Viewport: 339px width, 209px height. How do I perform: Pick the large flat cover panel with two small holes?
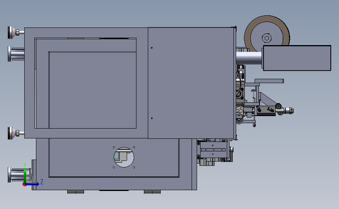(191, 83)
